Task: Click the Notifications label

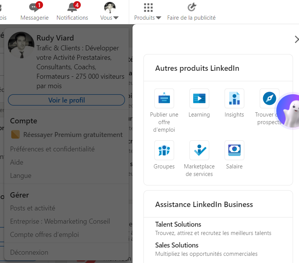Action: (x=72, y=18)
